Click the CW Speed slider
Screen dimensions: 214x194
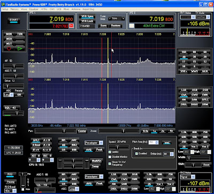click(x=119, y=148)
